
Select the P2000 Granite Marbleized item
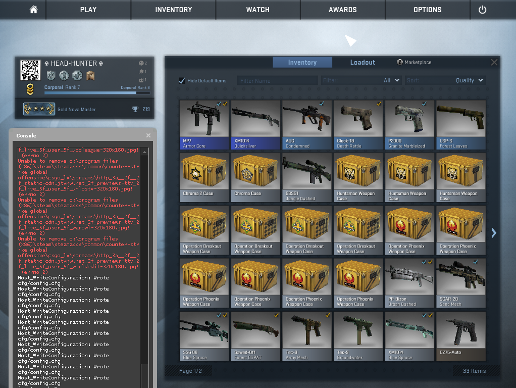[x=409, y=125]
